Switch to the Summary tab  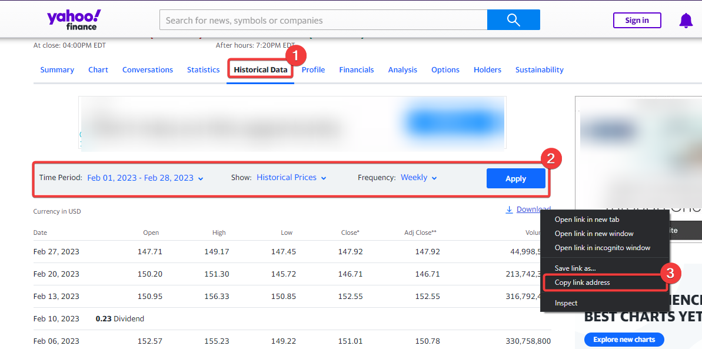57,69
